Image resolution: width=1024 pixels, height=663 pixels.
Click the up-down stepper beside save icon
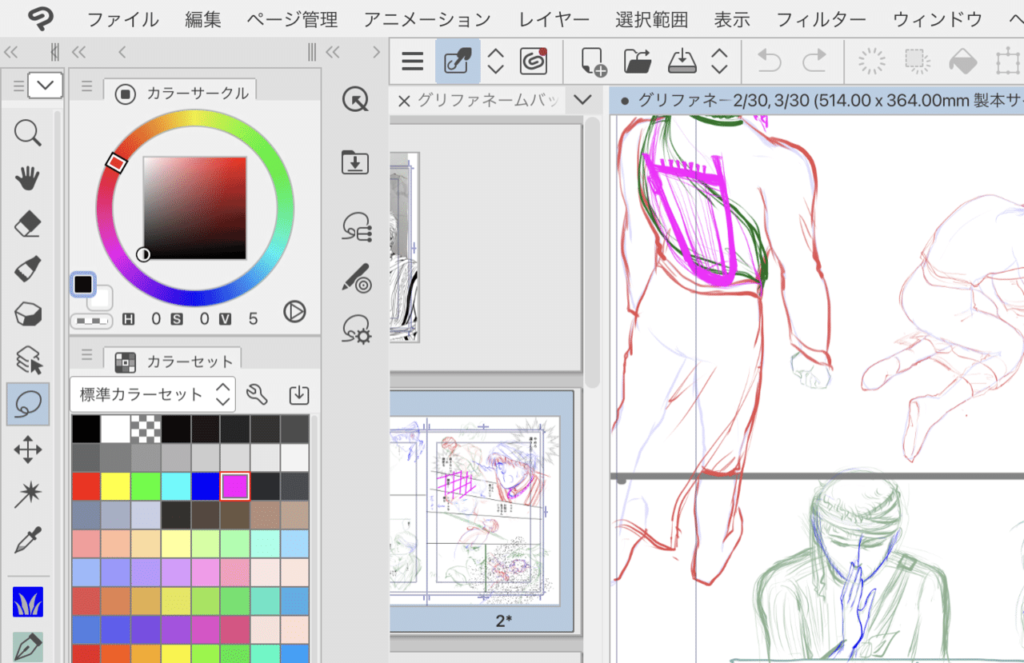(x=720, y=62)
